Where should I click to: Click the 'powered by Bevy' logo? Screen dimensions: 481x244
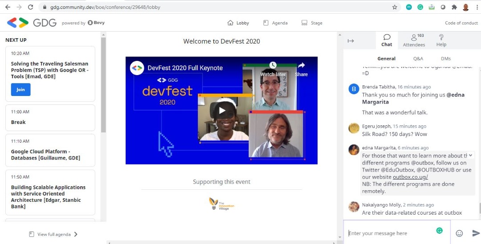[83, 23]
